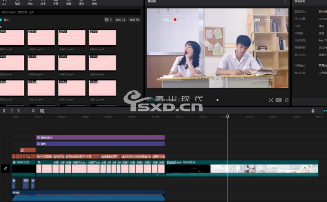Select the long background music waveform track

coord(88,195)
